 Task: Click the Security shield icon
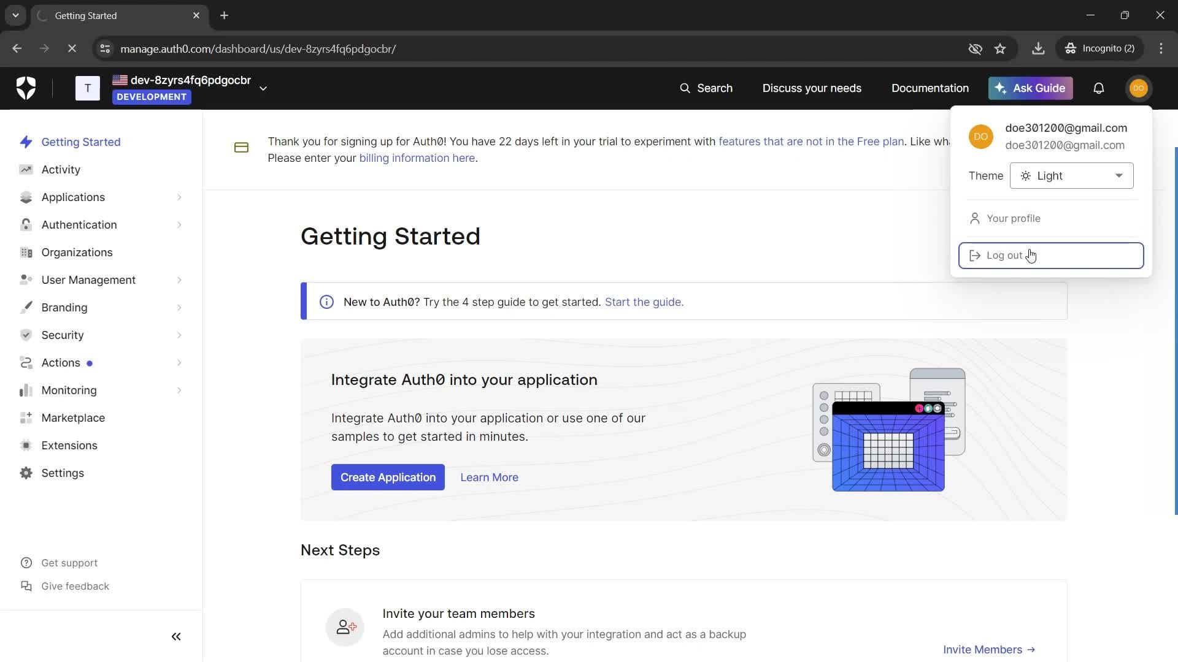(x=26, y=335)
